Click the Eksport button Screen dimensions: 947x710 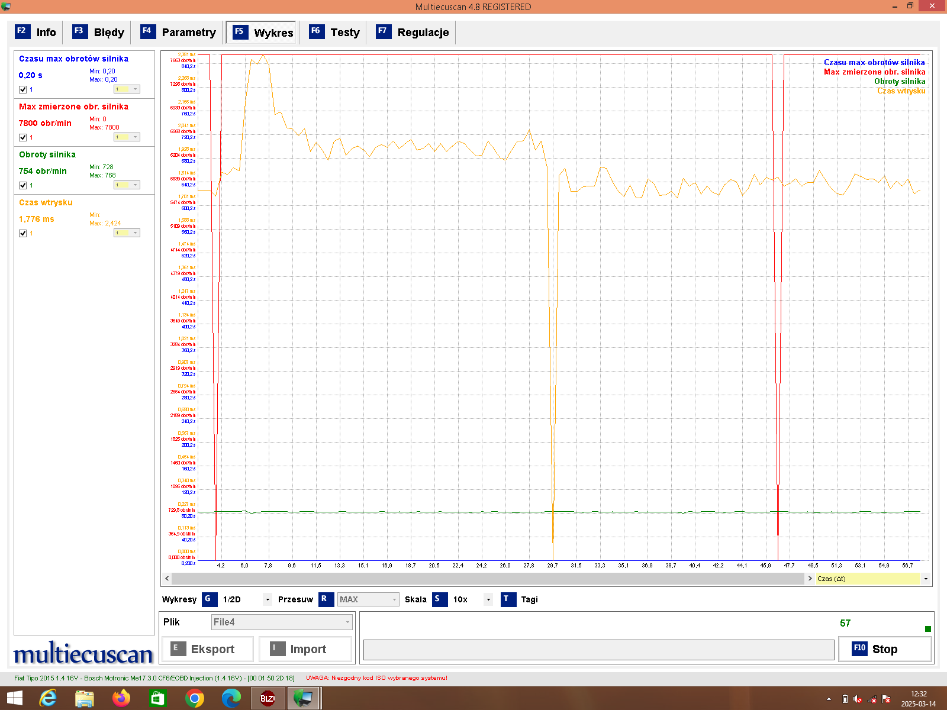(x=208, y=649)
